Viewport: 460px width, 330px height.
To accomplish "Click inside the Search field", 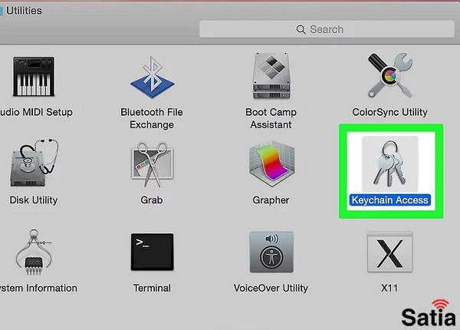I will coord(327,29).
